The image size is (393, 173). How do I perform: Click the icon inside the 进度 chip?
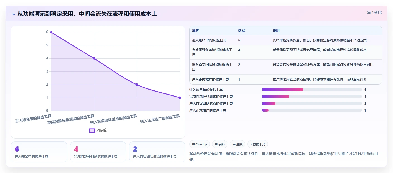[234, 144]
